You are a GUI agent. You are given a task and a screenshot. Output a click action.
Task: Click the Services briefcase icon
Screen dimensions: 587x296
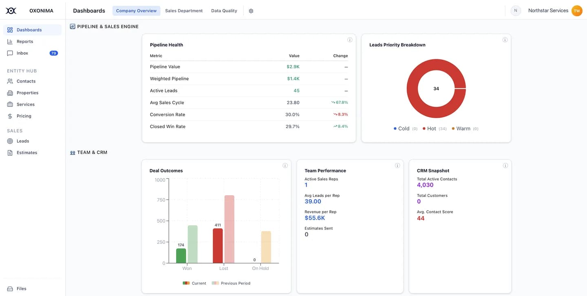click(10, 104)
